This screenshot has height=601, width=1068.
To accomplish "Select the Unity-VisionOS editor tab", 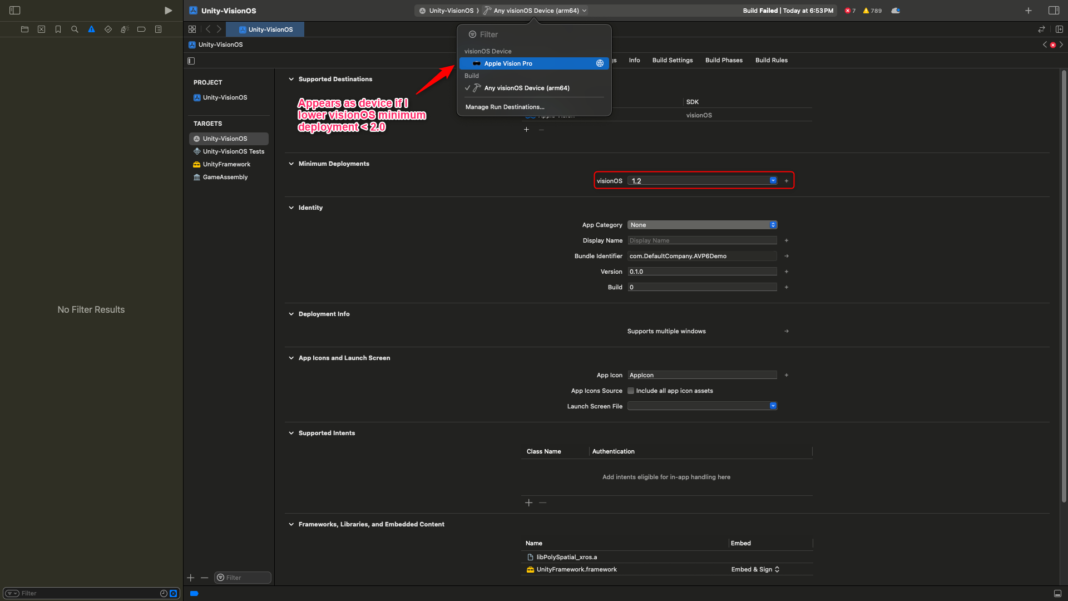I will click(265, 29).
